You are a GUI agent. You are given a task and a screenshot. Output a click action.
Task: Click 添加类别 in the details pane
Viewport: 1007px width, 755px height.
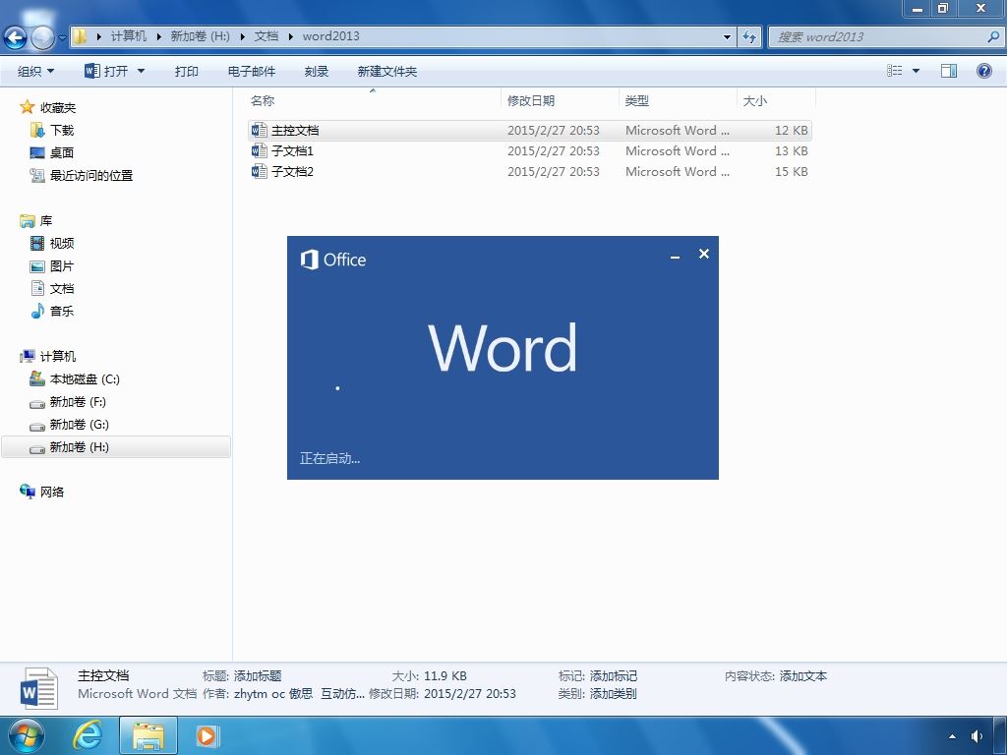coord(614,693)
